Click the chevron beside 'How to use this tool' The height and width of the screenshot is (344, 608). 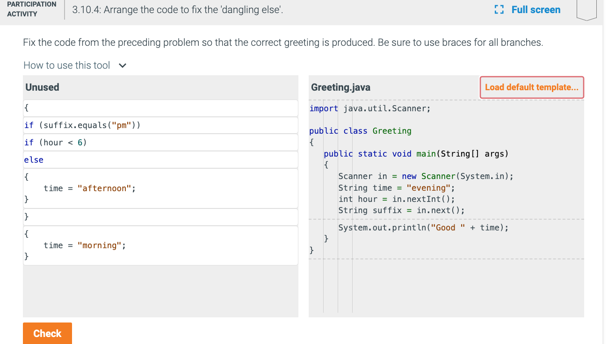click(122, 65)
